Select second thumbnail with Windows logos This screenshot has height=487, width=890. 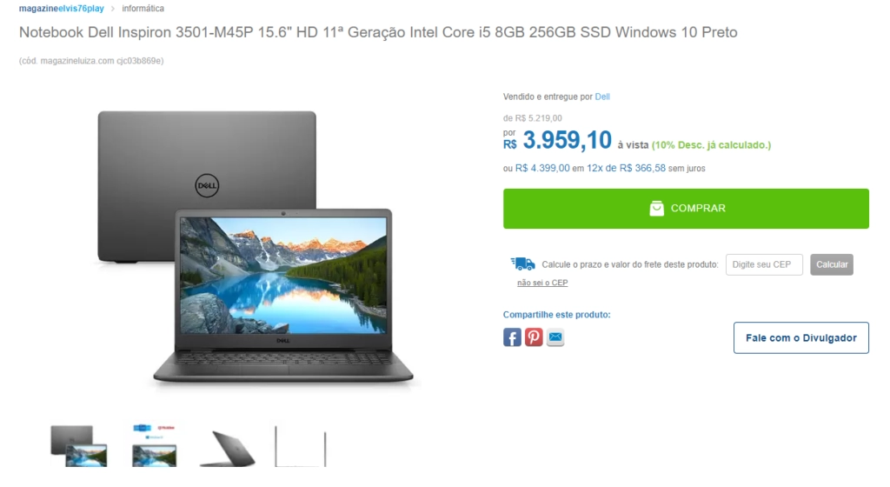155,445
